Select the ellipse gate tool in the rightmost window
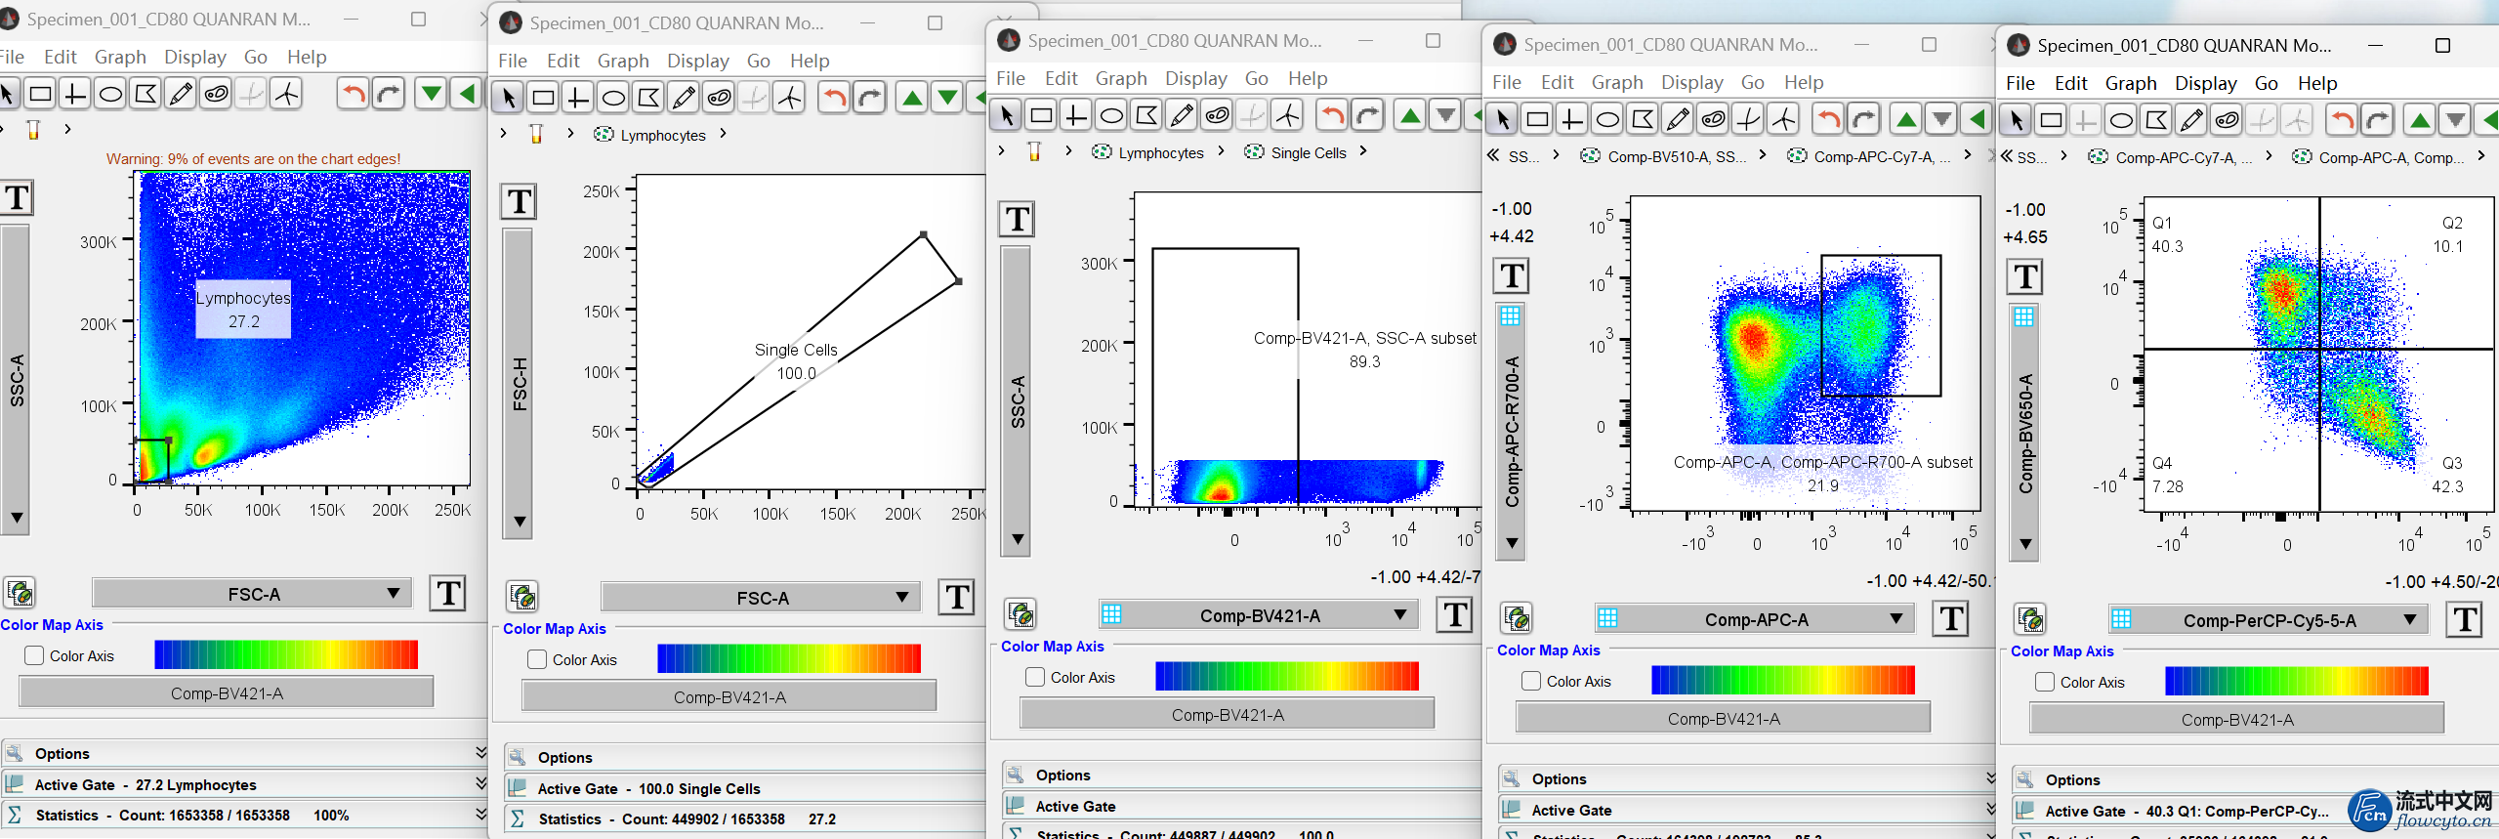 click(x=2121, y=121)
